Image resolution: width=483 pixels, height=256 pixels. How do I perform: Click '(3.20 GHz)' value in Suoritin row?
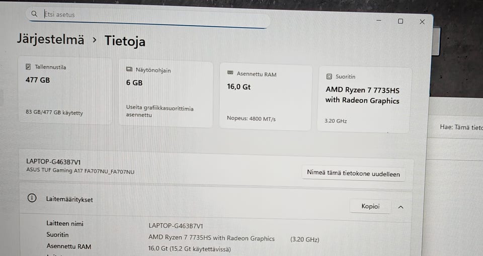pos(305,239)
